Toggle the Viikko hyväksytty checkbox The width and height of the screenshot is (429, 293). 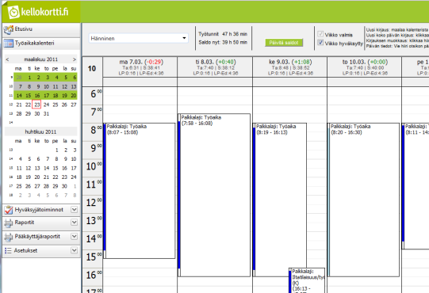tap(320, 42)
